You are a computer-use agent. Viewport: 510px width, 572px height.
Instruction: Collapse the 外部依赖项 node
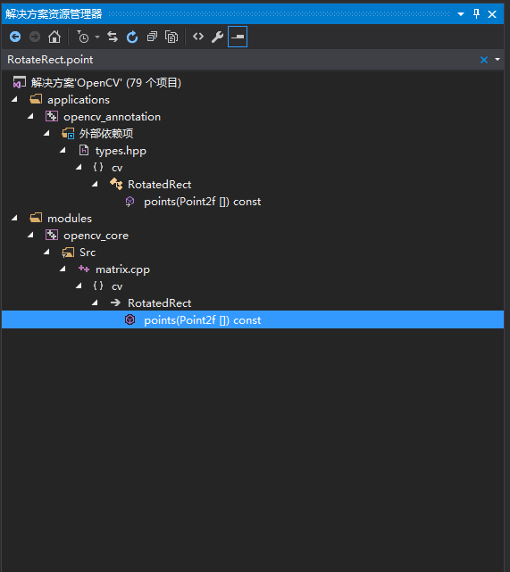[x=46, y=133]
